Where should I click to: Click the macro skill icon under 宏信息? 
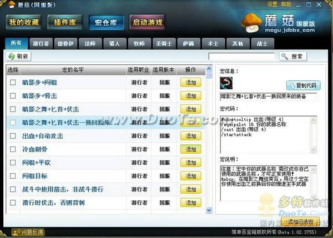226,82
